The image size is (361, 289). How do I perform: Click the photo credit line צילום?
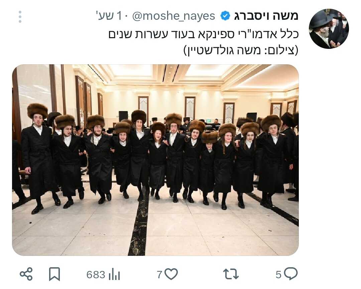[241, 50]
